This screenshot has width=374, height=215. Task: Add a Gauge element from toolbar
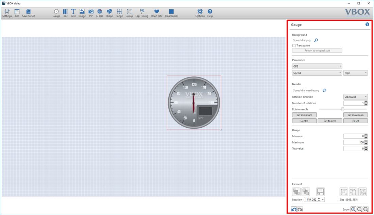coord(56,13)
